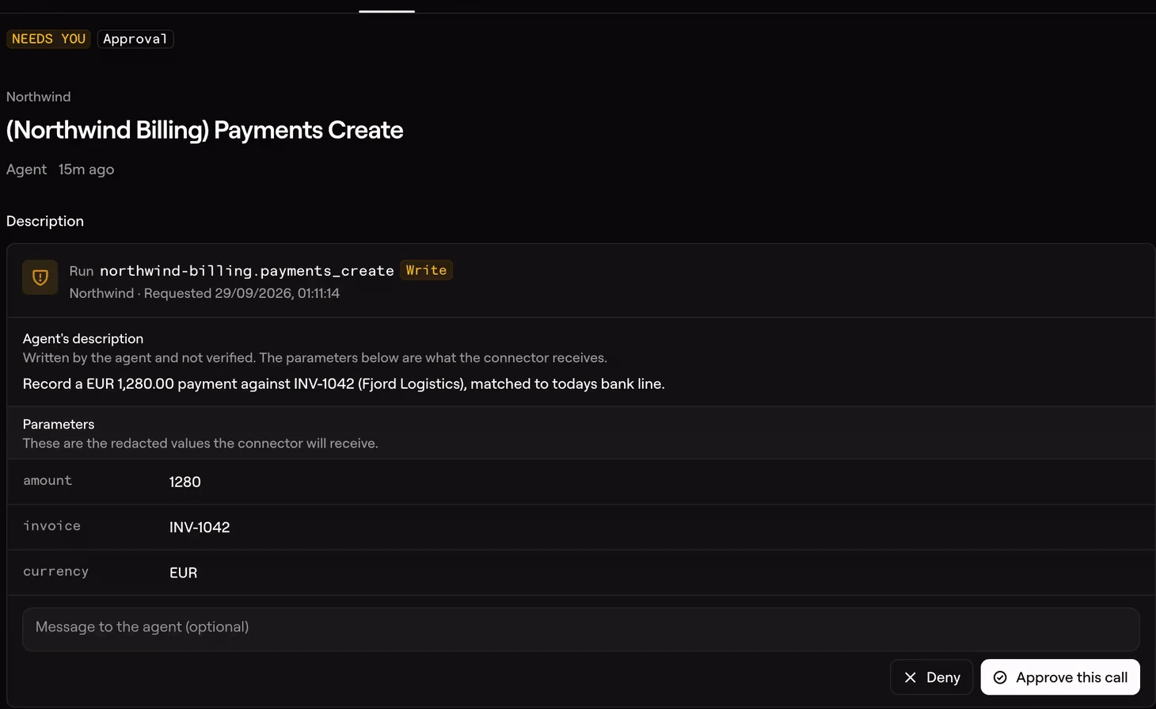Click the Description heading
The width and height of the screenshot is (1156, 709).
45,221
